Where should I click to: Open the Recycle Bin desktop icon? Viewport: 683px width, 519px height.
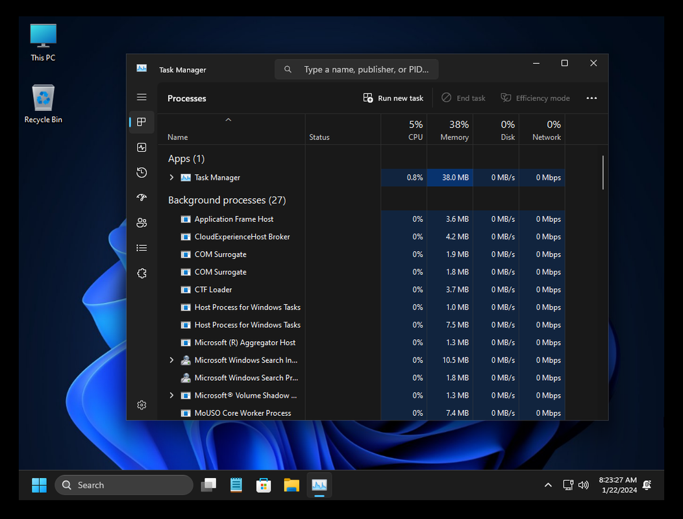(43, 104)
